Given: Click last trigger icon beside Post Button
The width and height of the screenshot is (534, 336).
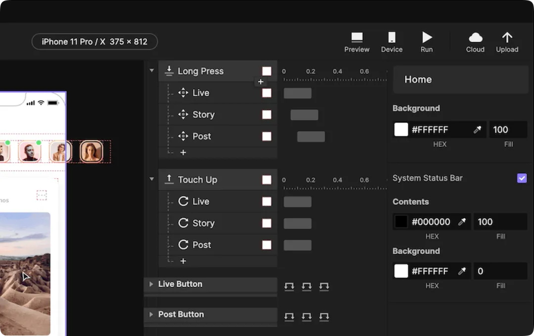Looking at the screenshot, I should (324, 316).
